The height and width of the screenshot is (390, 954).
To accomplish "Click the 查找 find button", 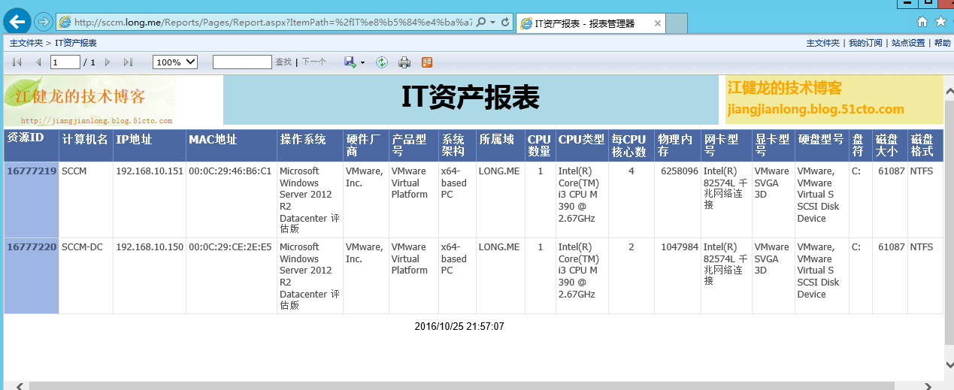I will pyautogui.click(x=283, y=62).
